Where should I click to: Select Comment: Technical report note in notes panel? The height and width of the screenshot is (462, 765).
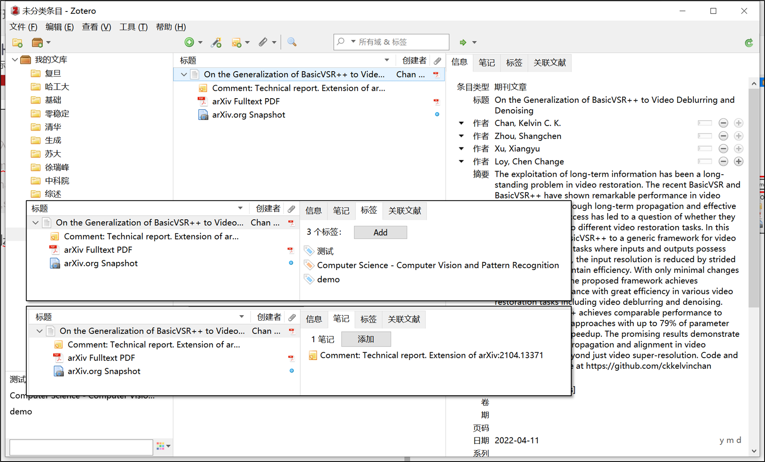tap(431, 355)
